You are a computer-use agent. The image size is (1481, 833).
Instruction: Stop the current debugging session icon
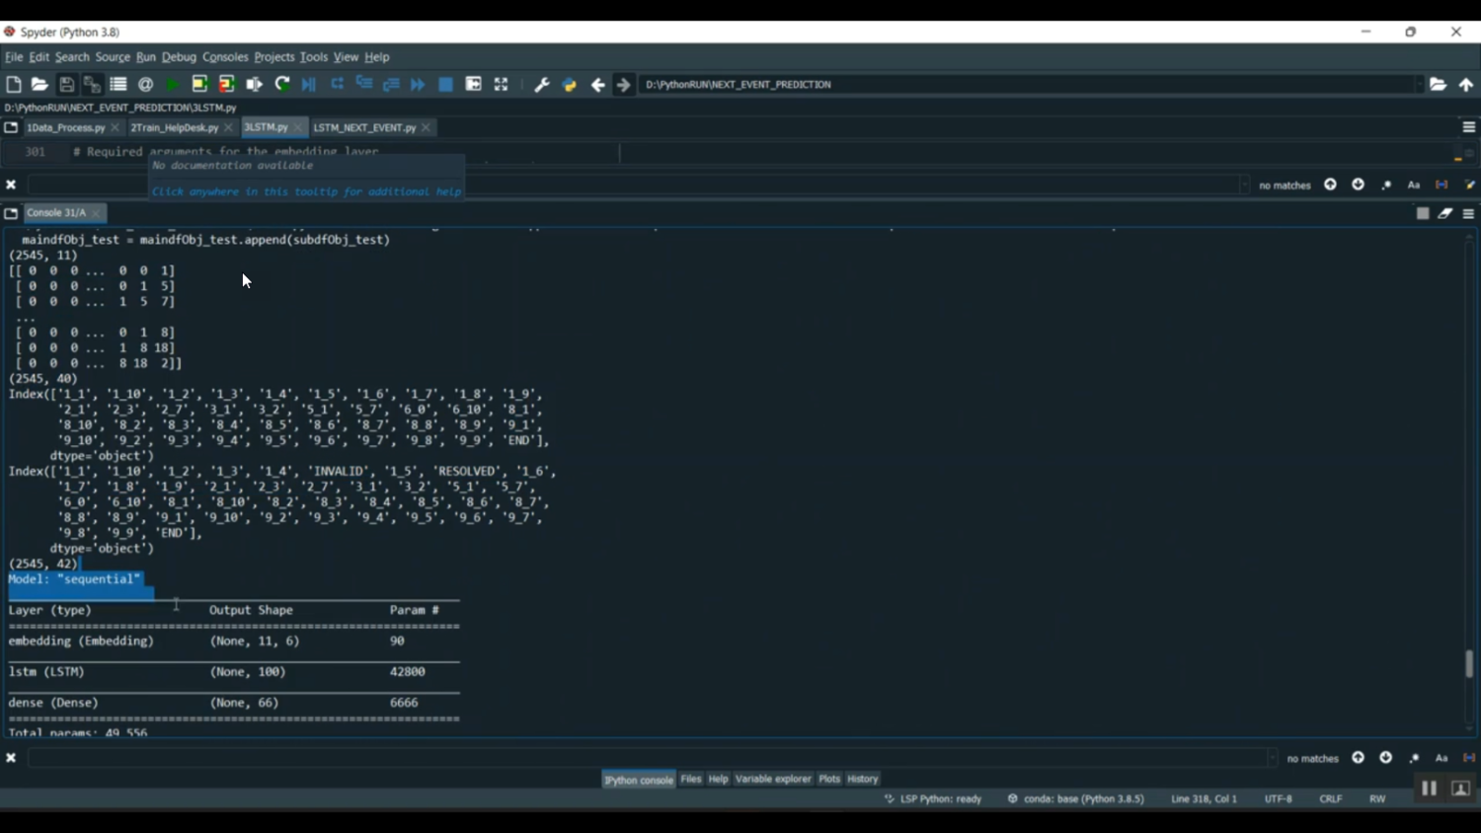click(x=444, y=84)
